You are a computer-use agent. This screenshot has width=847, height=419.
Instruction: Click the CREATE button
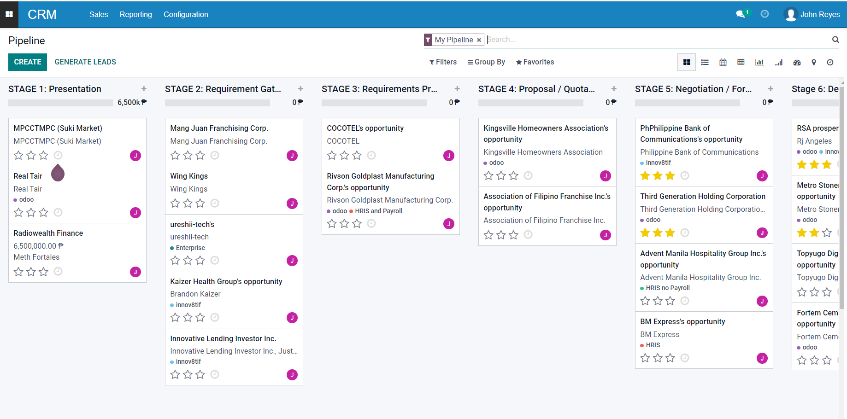tap(28, 62)
